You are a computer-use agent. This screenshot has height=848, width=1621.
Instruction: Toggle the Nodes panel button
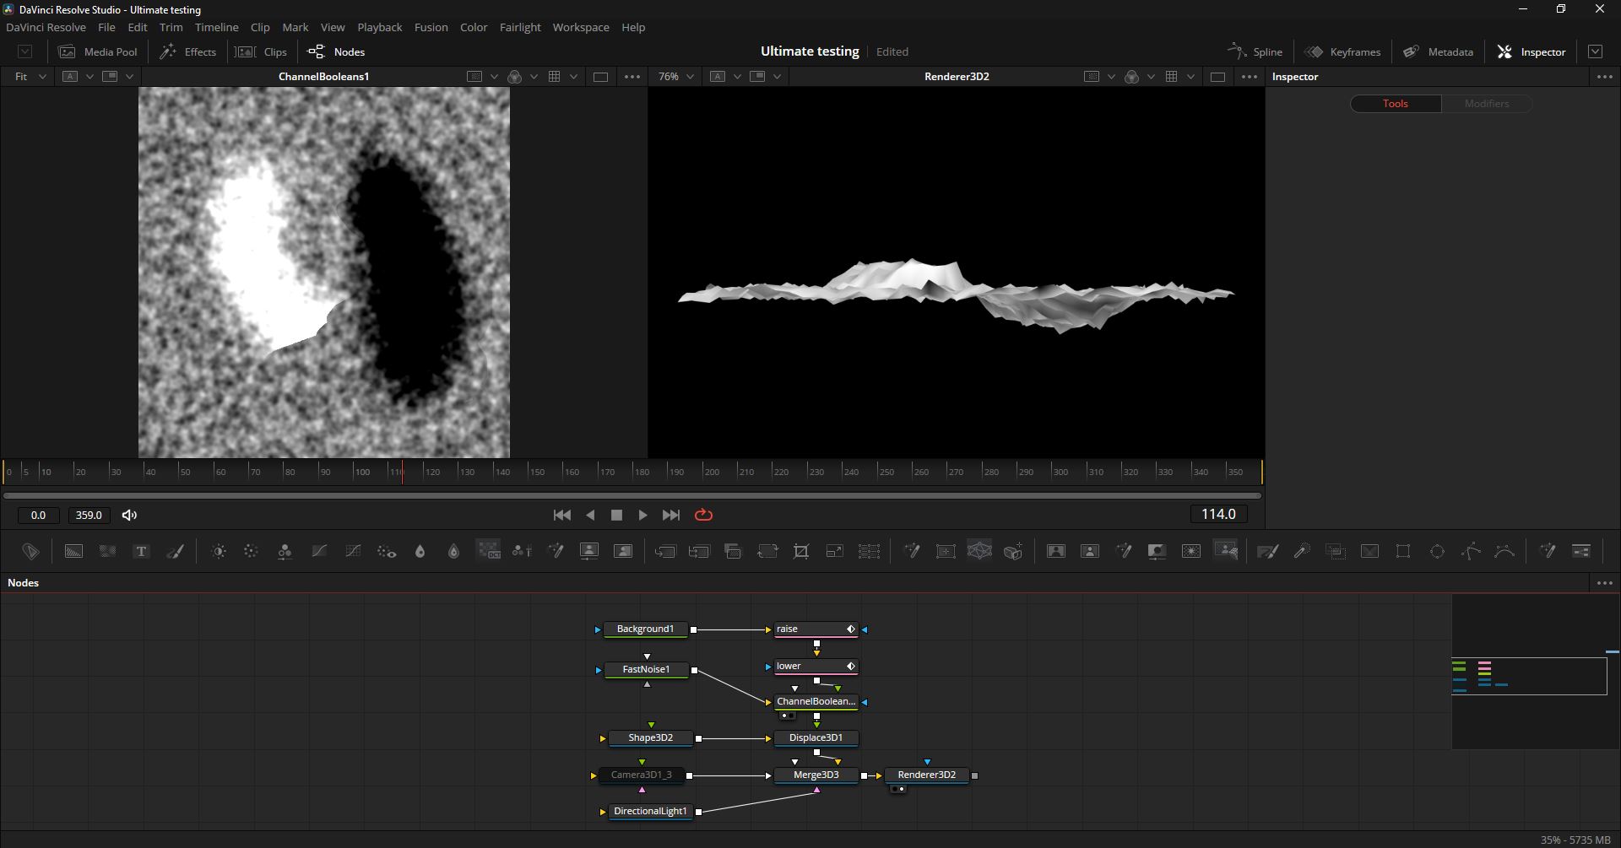(336, 51)
